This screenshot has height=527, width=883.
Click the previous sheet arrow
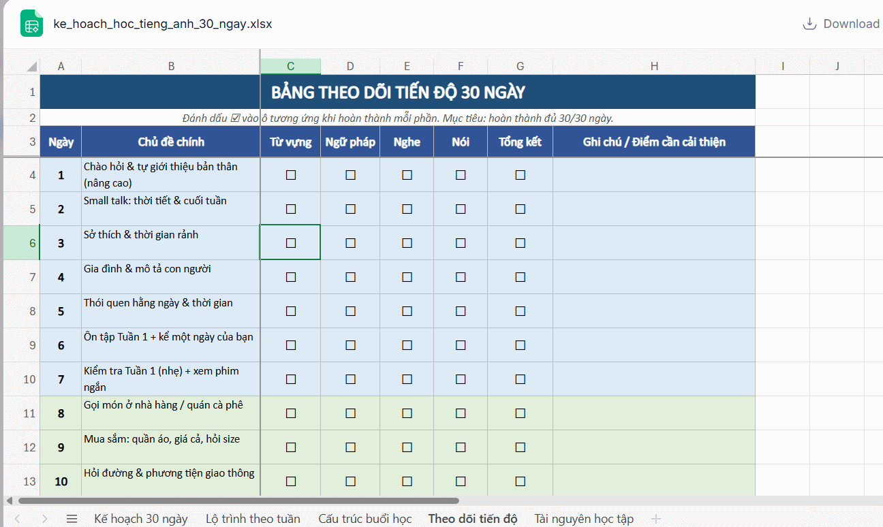[x=17, y=519]
